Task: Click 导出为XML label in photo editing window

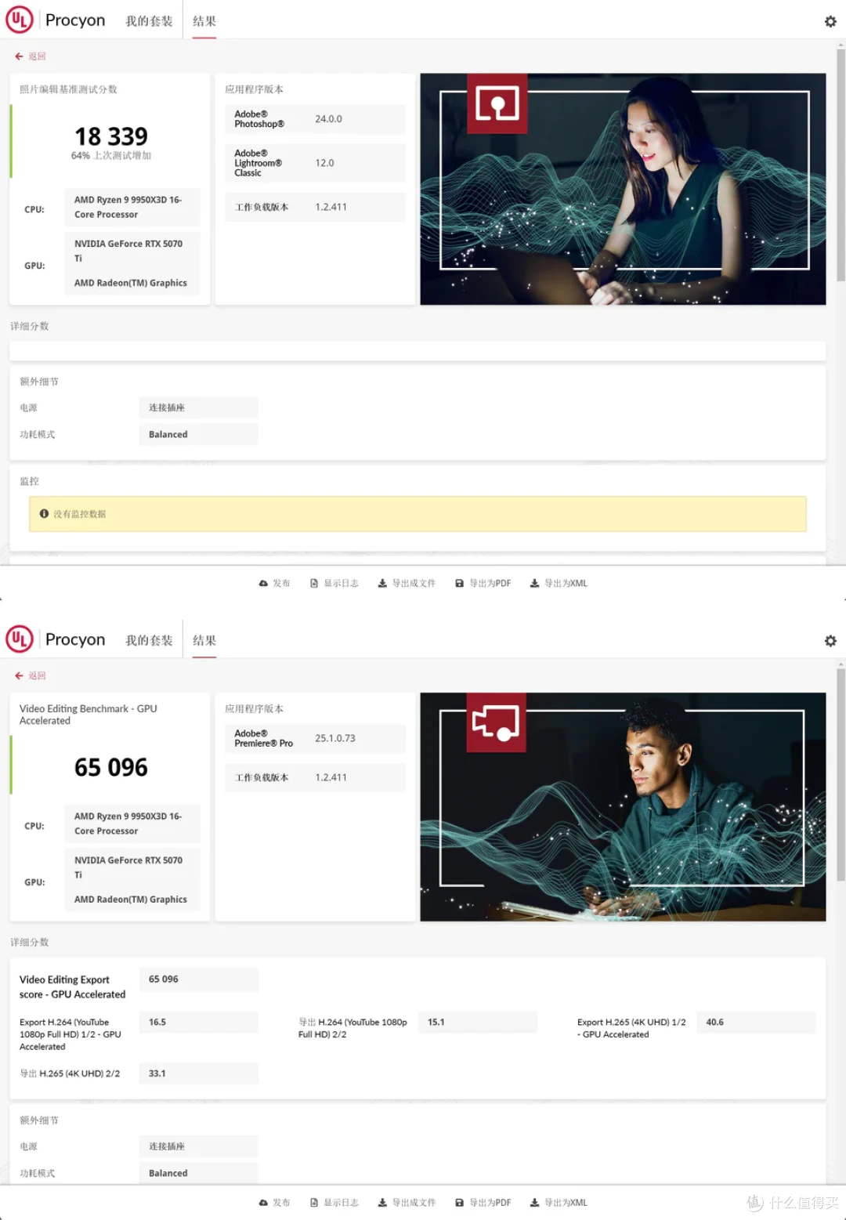Action: [x=566, y=583]
